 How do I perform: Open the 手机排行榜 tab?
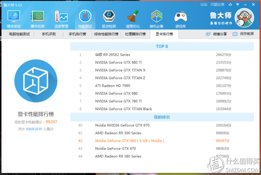click(x=78, y=34)
